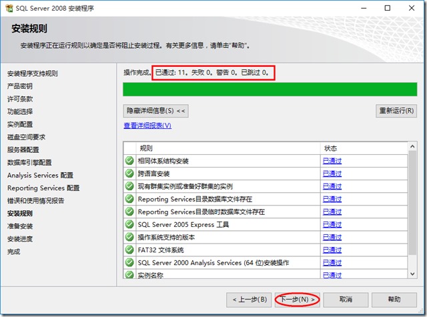Select 服务器配置 step in sidebar
Viewport: 427px width, 317px height.
click(23, 149)
